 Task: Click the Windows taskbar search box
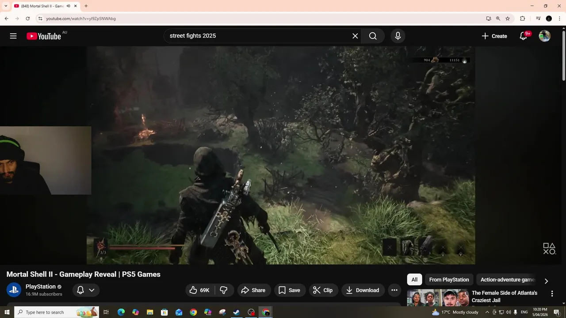pos(57,312)
